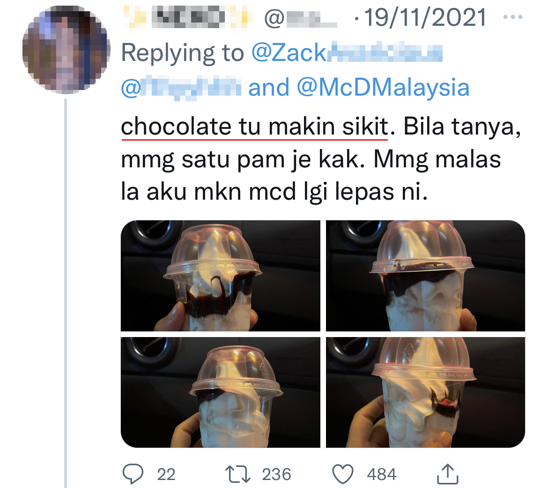Open the share tweet icon
548x488 pixels.
[x=447, y=473]
